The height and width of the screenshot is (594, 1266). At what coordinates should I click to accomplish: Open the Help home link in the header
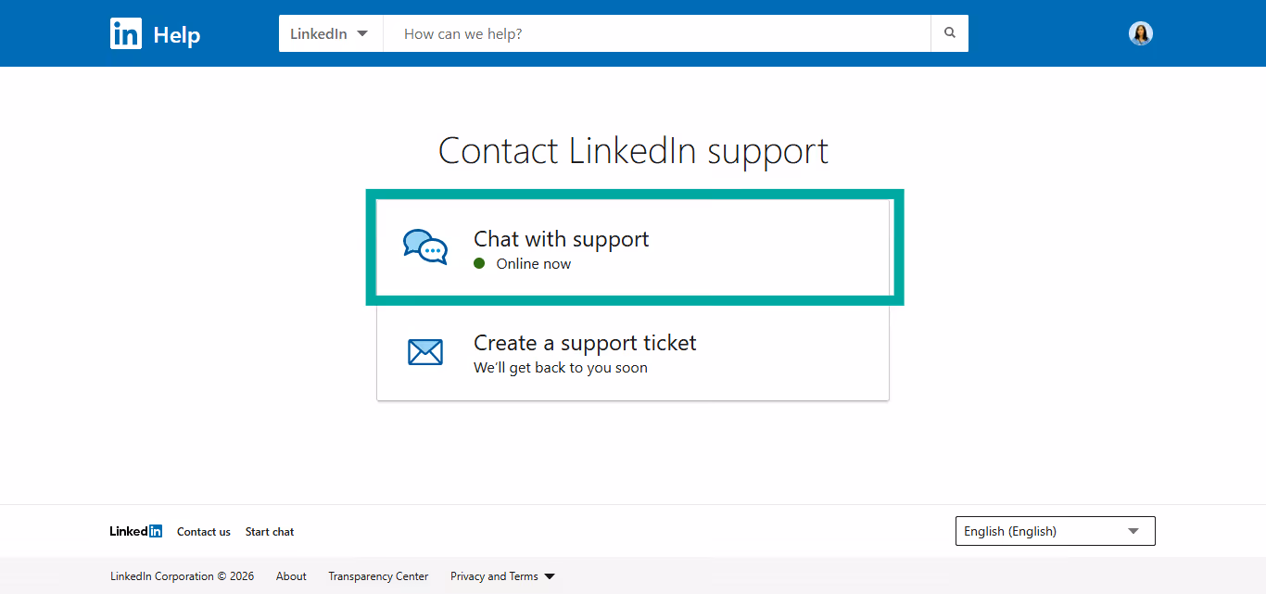pos(176,35)
